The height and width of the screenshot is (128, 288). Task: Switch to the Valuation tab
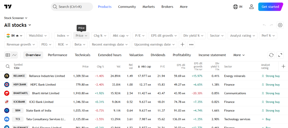(x=136, y=55)
